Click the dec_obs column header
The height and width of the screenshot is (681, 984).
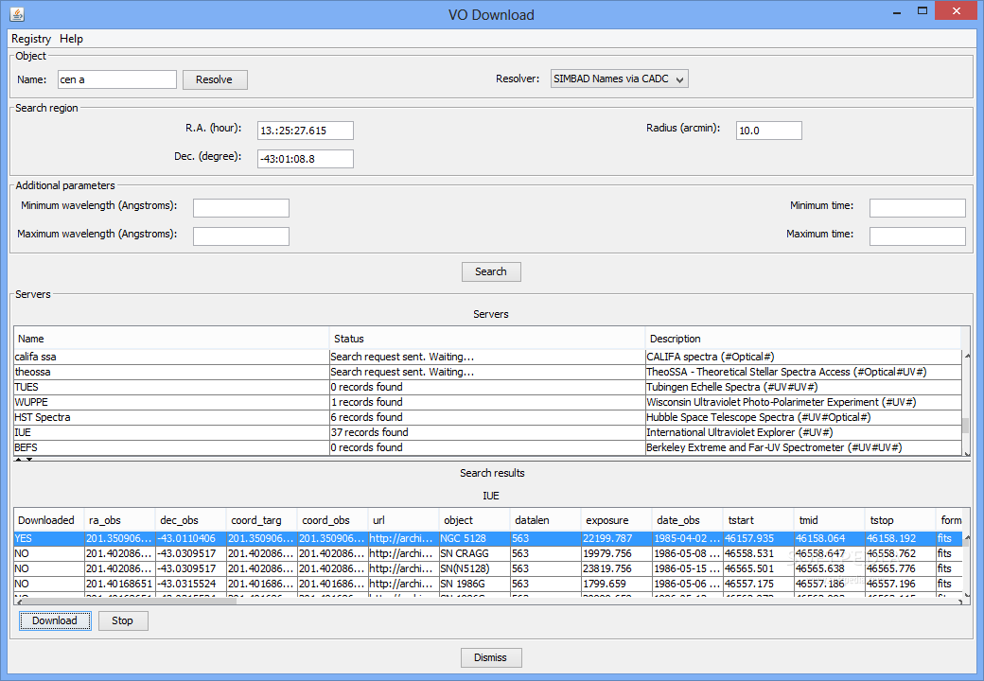(191, 520)
